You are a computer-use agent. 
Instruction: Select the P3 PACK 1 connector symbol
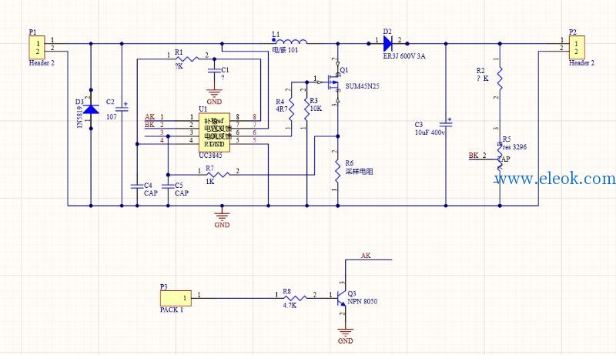[176, 299]
